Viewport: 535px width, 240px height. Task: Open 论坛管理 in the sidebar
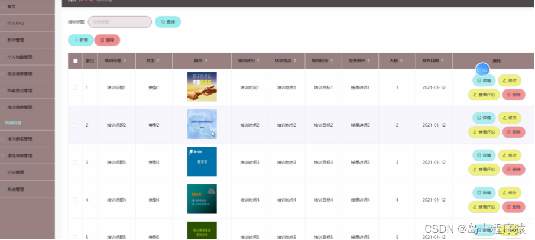(27, 173)
